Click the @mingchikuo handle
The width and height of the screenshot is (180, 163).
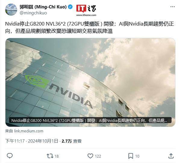33,13
